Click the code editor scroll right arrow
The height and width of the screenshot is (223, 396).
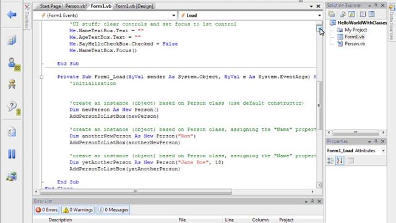point(312,191)
